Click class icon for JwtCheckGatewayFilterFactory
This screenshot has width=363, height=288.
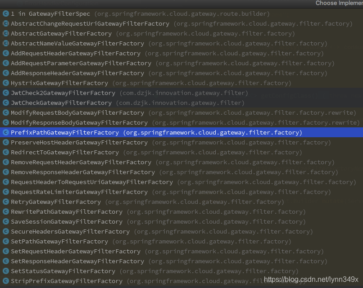point(6,103)
